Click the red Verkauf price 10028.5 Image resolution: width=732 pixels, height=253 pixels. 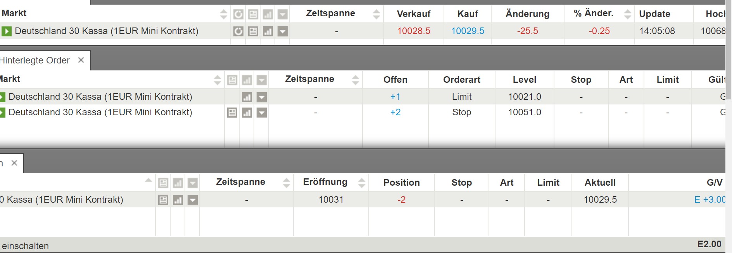click(414, 31)
